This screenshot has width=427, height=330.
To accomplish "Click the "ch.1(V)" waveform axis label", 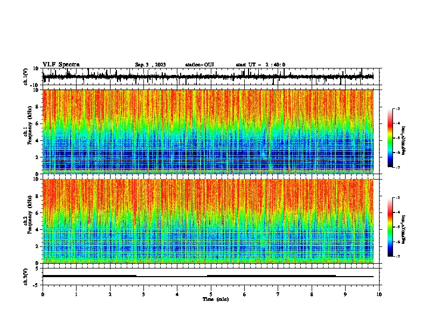I will tap(26, 77).
